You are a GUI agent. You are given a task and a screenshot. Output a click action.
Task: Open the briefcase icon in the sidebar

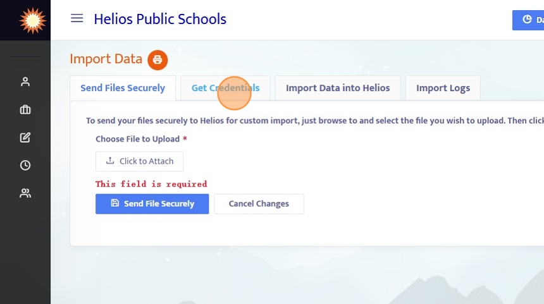(25, 109)
